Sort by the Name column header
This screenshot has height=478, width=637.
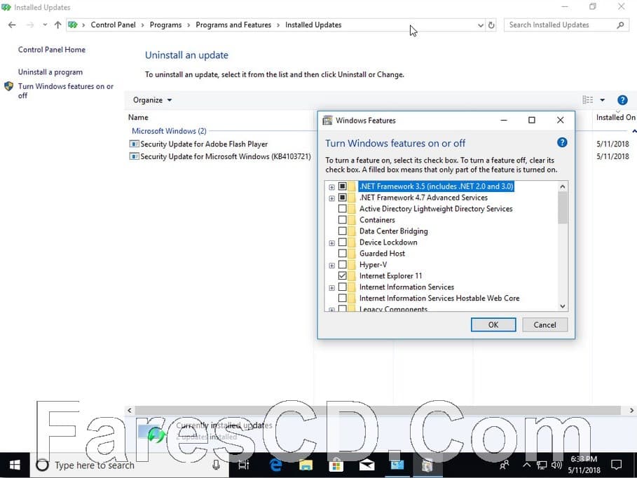click(138, 118)
